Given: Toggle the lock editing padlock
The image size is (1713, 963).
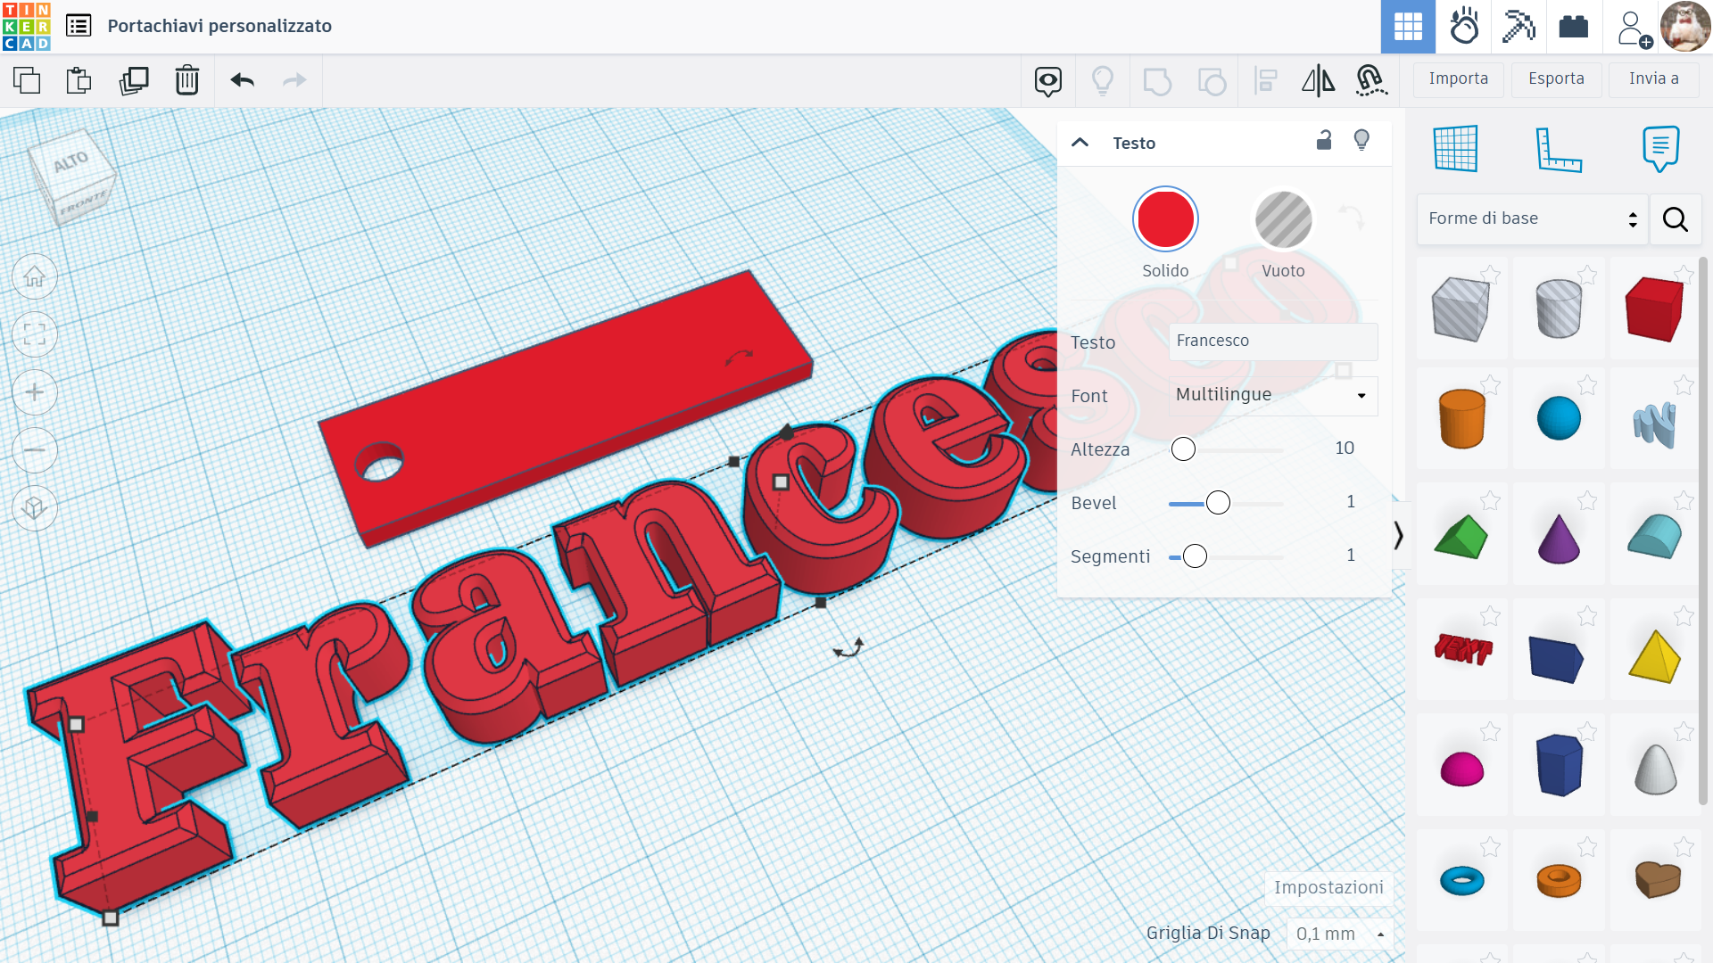Looking at the screenshot, I should pos(1324,141).
